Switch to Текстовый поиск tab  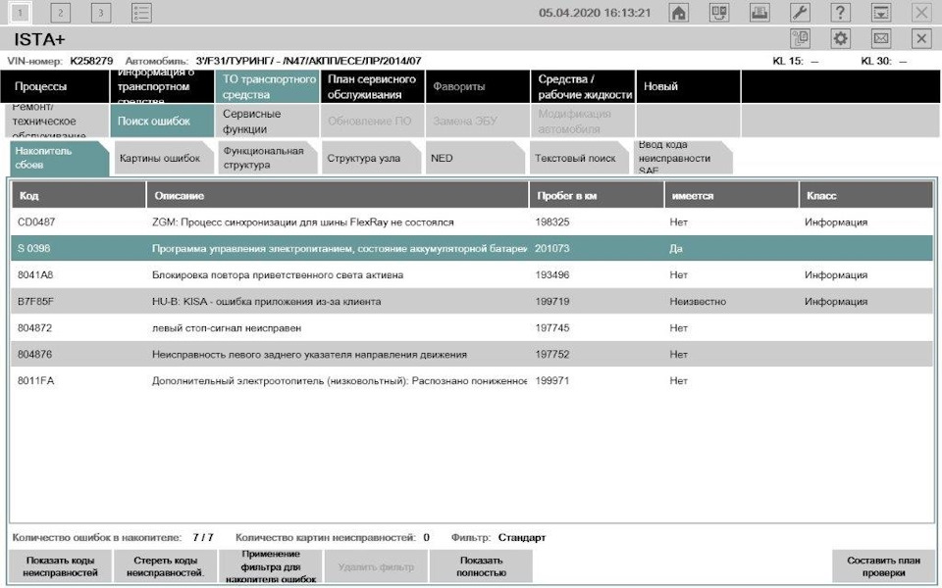(579, 158)
